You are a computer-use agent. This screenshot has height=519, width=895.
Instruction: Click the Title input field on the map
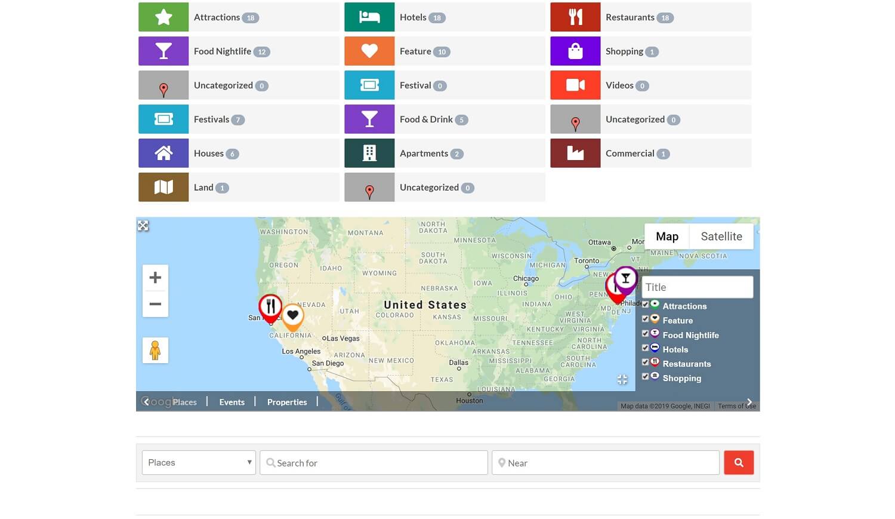coord(697,287)
